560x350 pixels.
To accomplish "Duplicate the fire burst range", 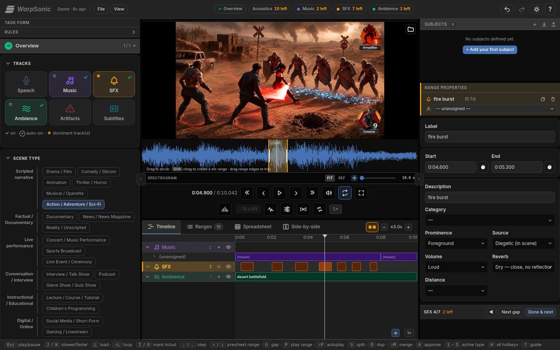I will pyautogui.click(x=543, y=99).
